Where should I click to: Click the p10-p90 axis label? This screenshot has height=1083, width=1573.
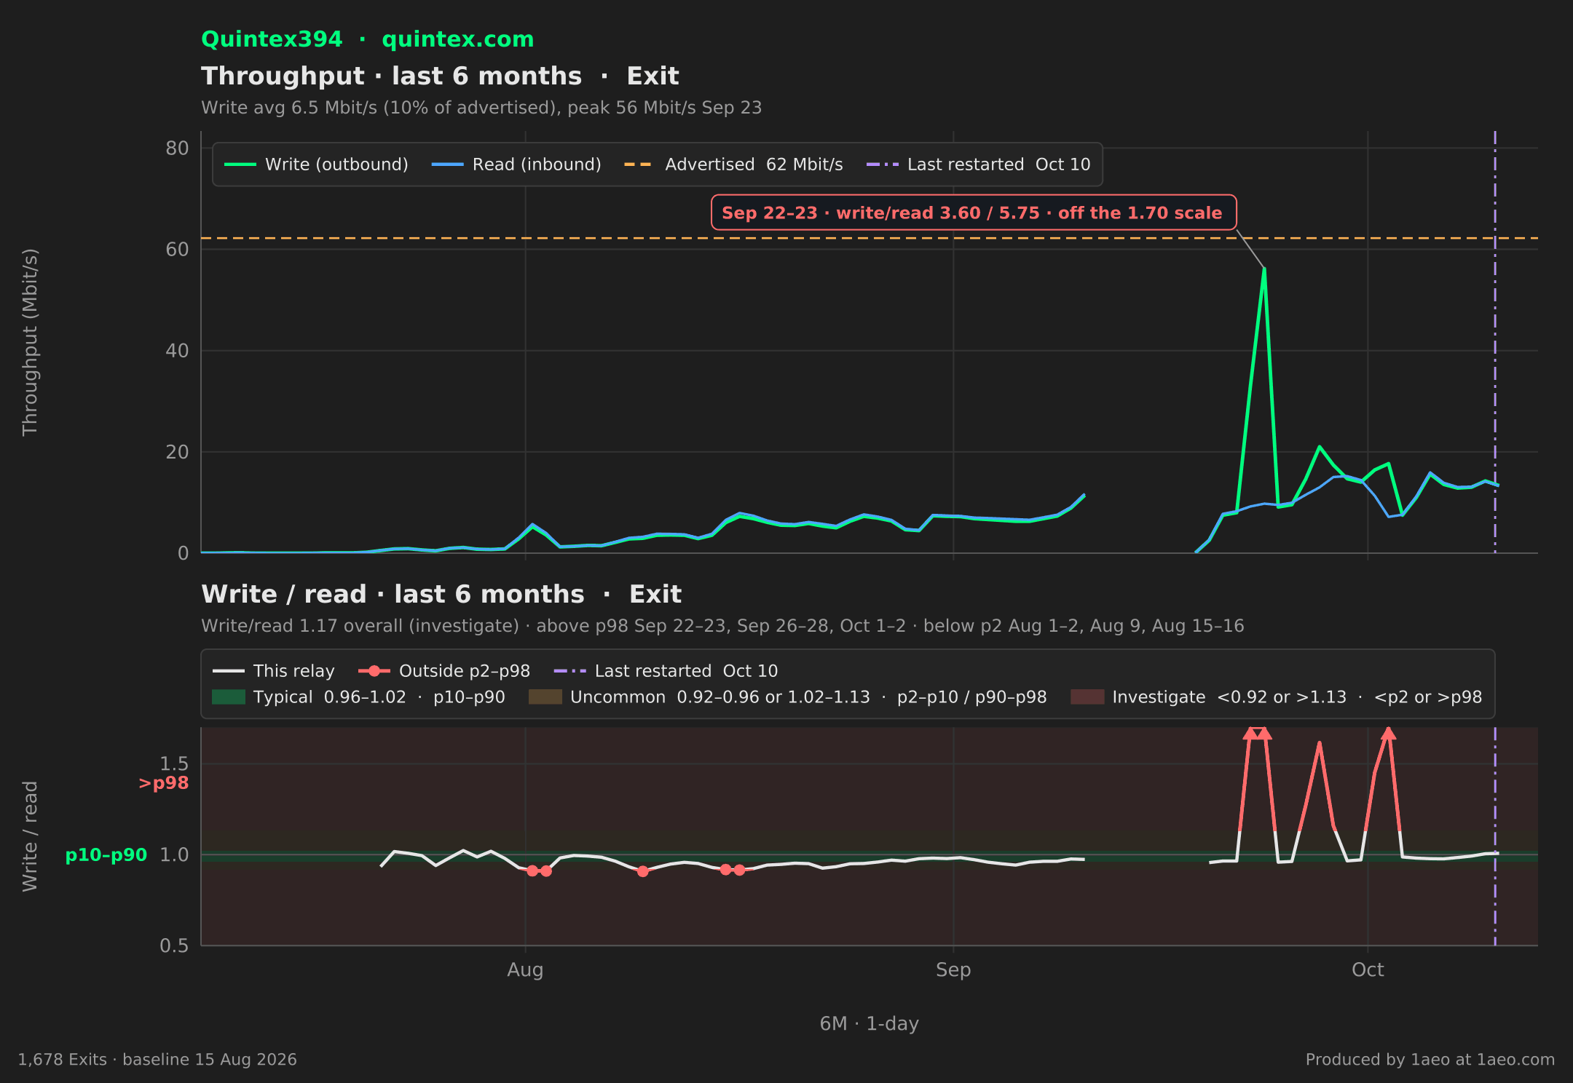point(106,855)
